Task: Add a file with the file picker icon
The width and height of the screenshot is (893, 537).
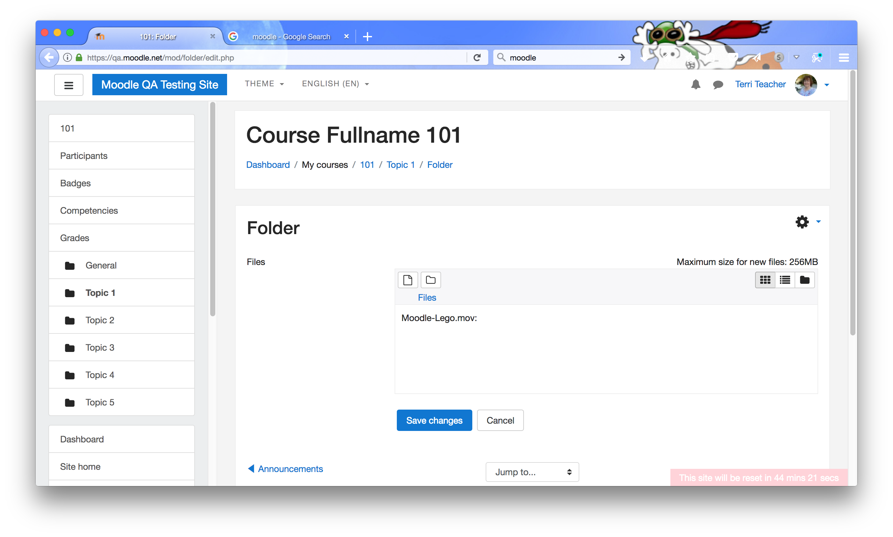Action: pos(407,280)
